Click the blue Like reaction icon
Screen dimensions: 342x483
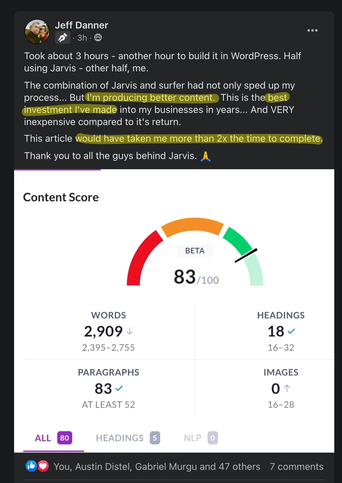point(31,466)
